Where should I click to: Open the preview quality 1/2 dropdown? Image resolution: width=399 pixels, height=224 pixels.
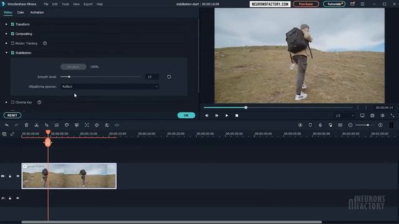pos(345,116)
